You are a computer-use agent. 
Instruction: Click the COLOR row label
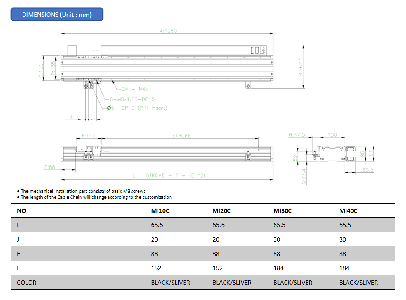[27, 283]
